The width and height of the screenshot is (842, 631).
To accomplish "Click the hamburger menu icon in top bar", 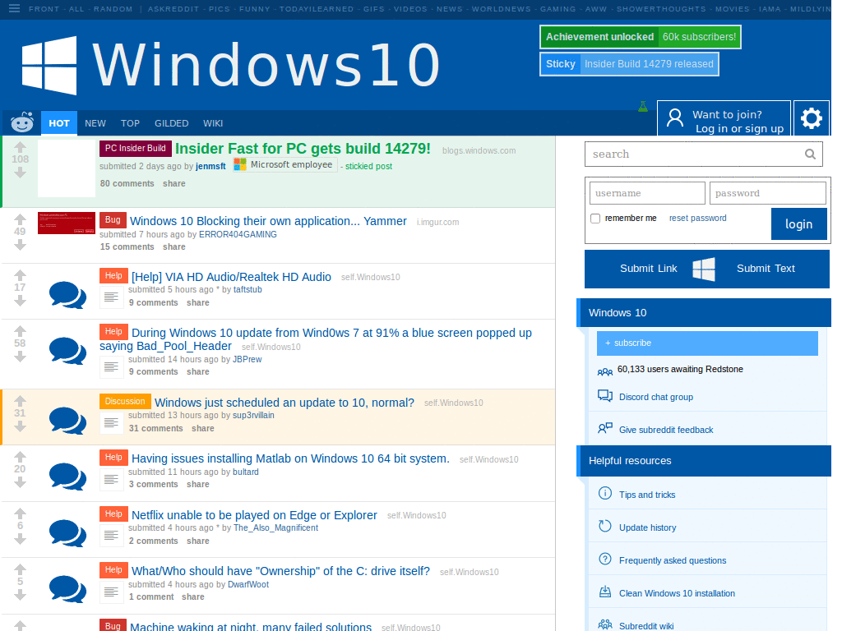I will 15,8.
